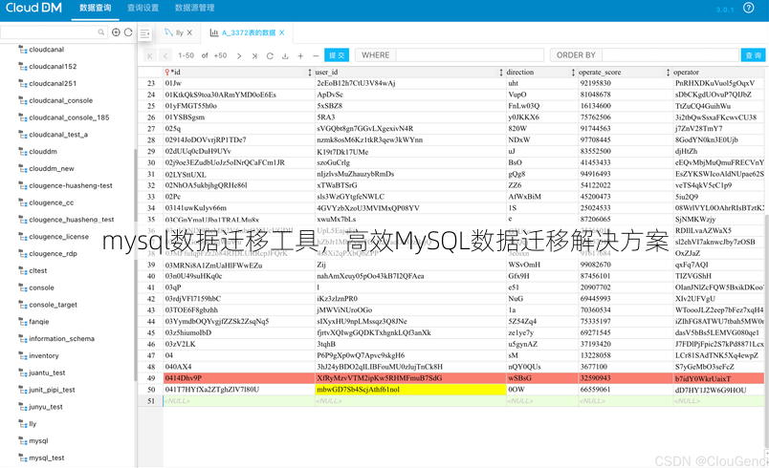Viewport: 769px width, 468px height.
Task: Click the database icon beside mysql
Action: point(23,440)
